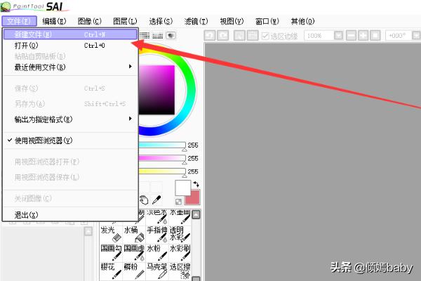
Task: Open the 滤镜(T) menu
Action: point(196,21)
